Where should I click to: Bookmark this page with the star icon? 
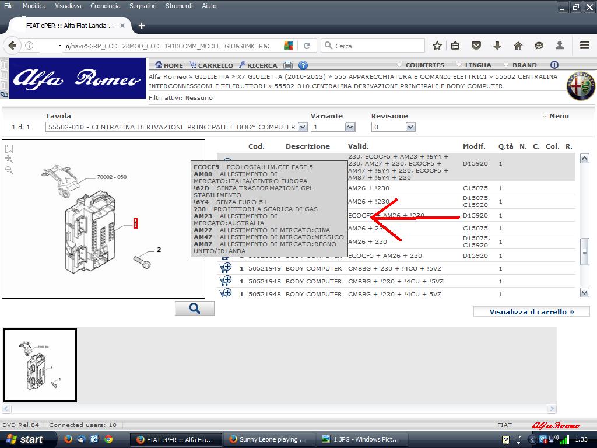tap(437, 45)
